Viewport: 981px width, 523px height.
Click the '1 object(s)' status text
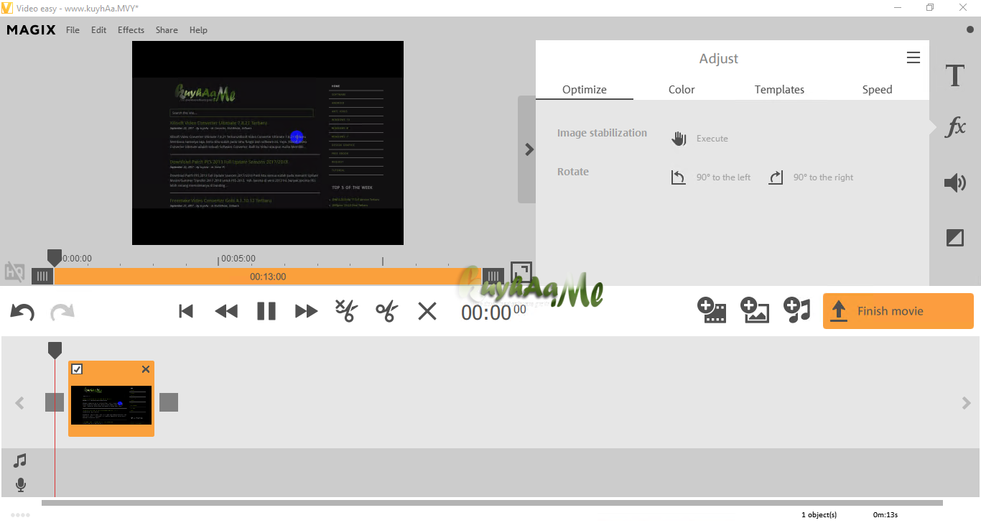tap(819, 514)
